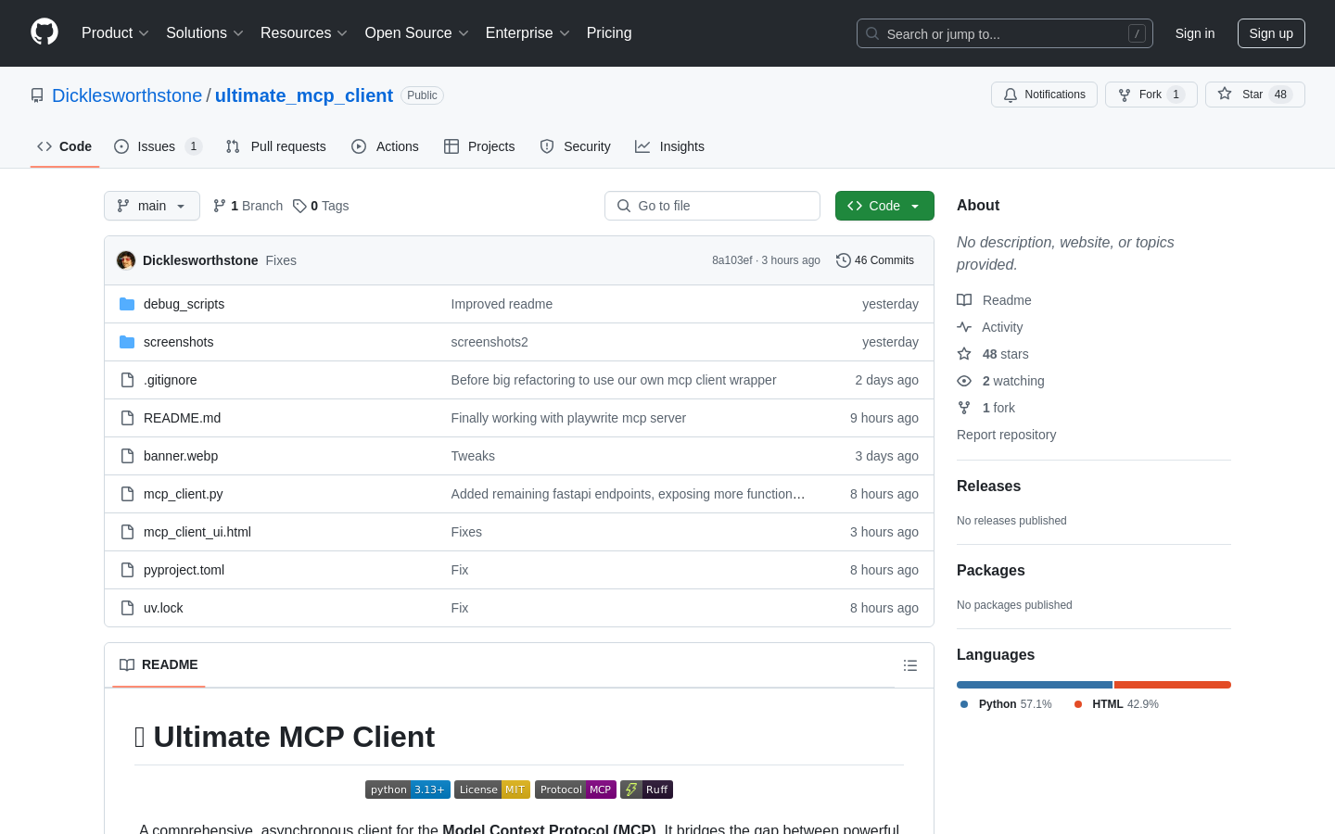Click the file icon for mcp_client_ui.html
1335x834 pixels.
tap(127, 532)
